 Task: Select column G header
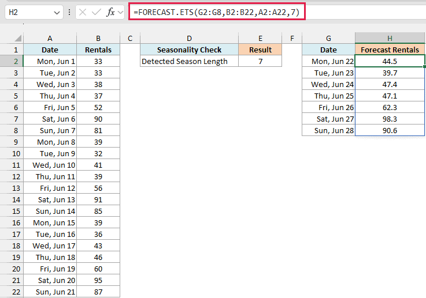point(328,38)
